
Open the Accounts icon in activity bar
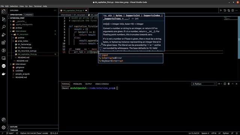point(4,120)
